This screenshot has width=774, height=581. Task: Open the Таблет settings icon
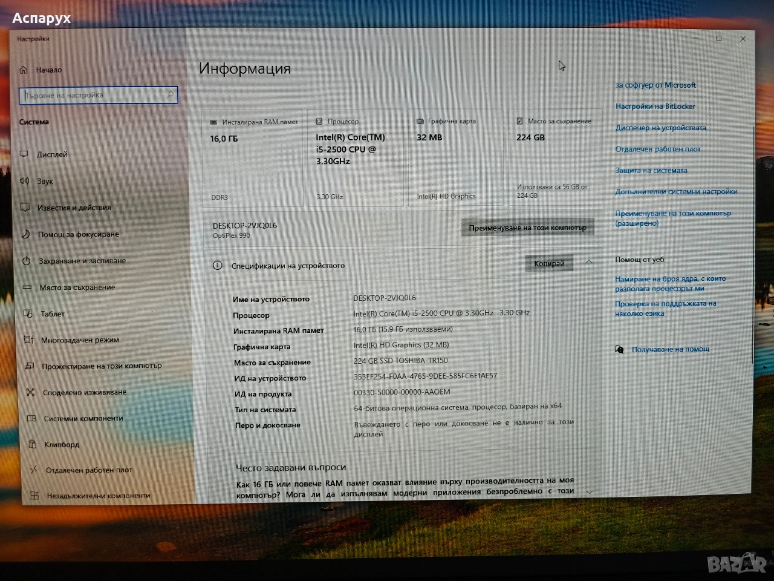(28, 313)
